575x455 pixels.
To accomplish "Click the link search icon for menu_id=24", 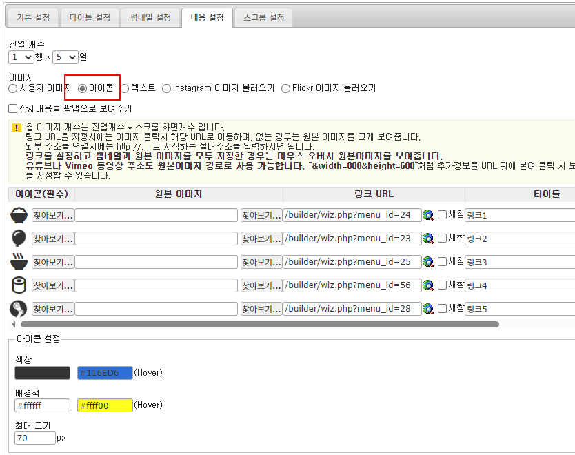I will pos(429,216).
